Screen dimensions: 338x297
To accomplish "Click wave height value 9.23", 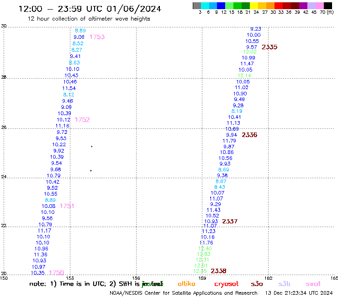I will point(256,29).
